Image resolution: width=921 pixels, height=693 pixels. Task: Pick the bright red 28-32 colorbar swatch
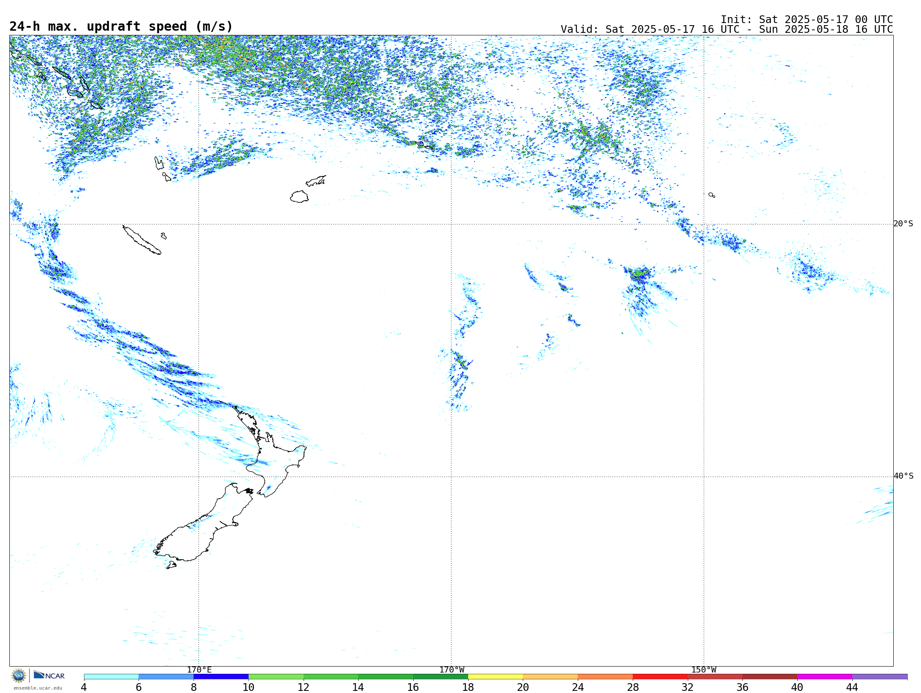660,676
